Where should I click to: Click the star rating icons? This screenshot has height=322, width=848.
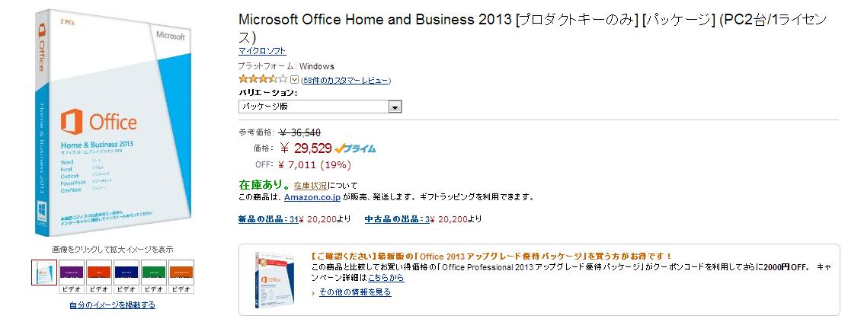[263, 79]
